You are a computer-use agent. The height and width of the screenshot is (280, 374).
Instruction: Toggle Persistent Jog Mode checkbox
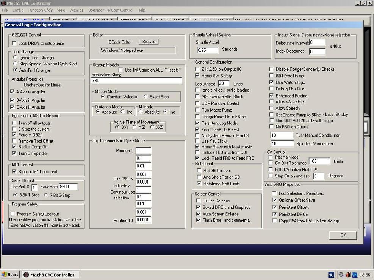pos(197,123)
